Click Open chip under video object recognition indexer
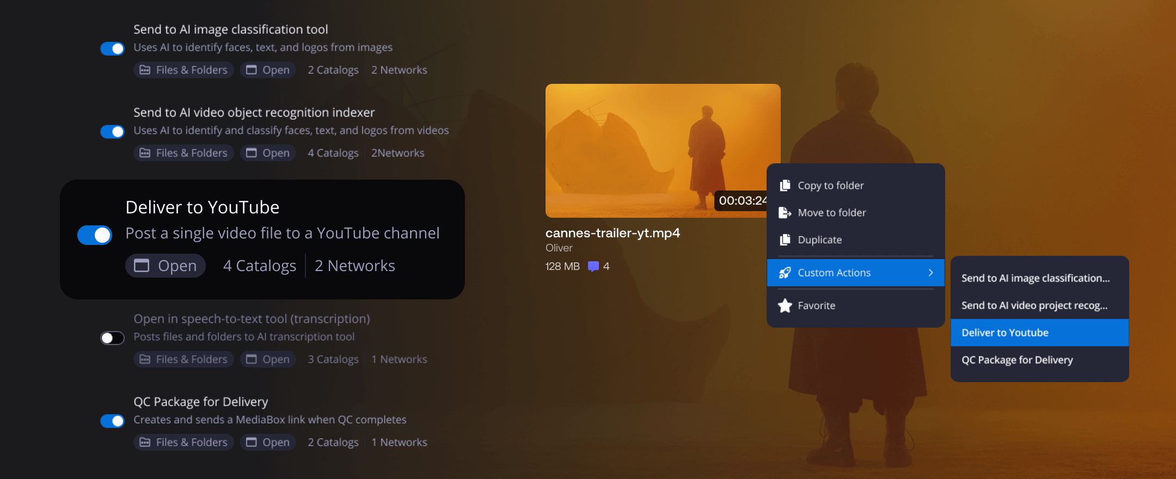This screenshot has width=1176, height=479. [x=268, y=153]
